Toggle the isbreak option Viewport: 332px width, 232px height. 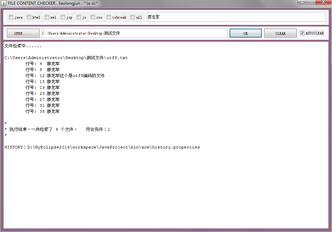[109, 17]
